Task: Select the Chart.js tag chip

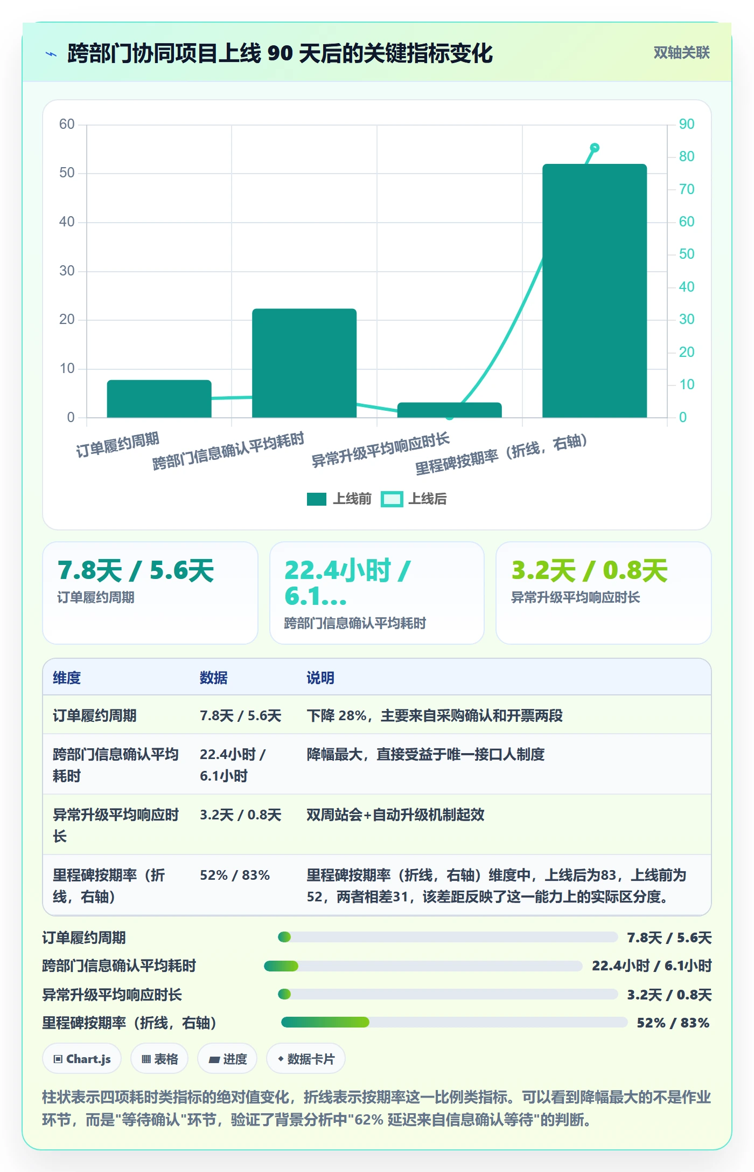Action: coord(82,1059)
